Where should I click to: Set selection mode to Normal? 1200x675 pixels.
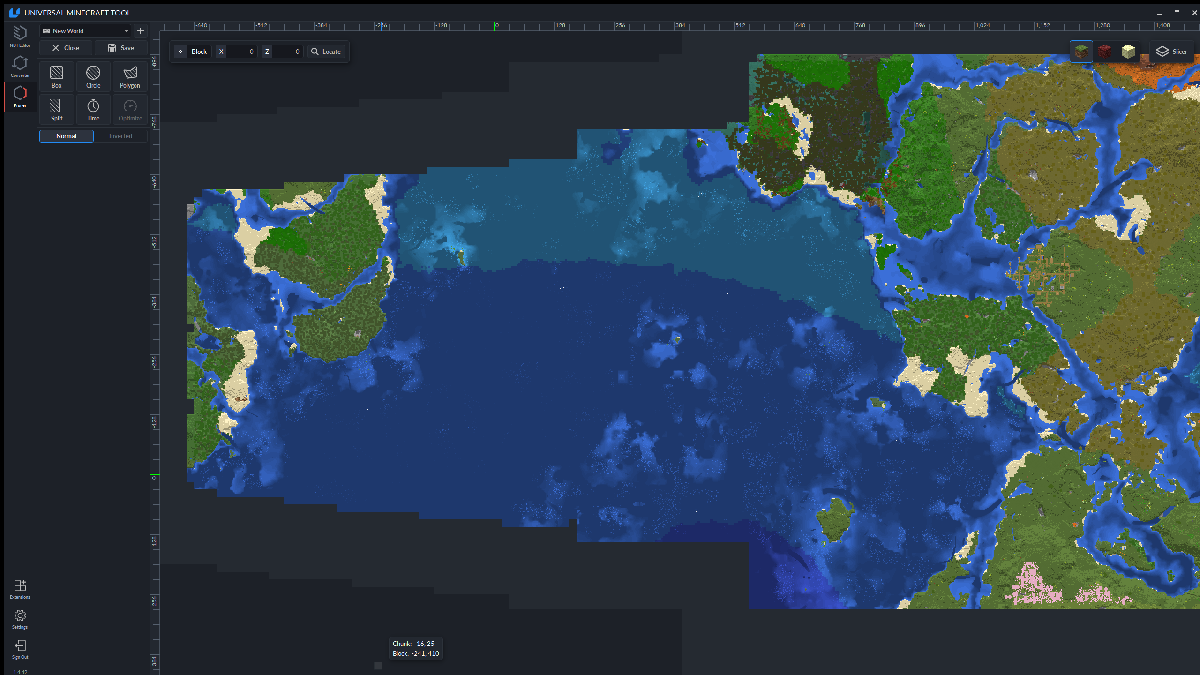coord(66,136)
